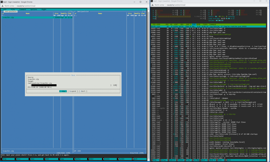This screenshot has height=162, width=270.
Task: Click htop's F9 Kill function label
Action: [x=220, y=160]
